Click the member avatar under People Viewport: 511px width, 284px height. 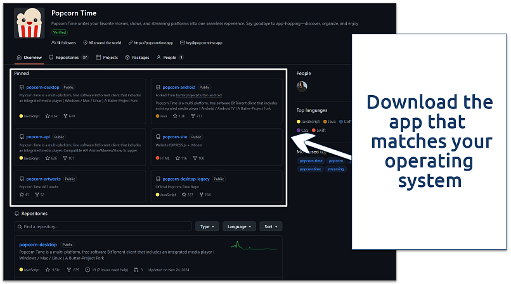click(302, 86)
